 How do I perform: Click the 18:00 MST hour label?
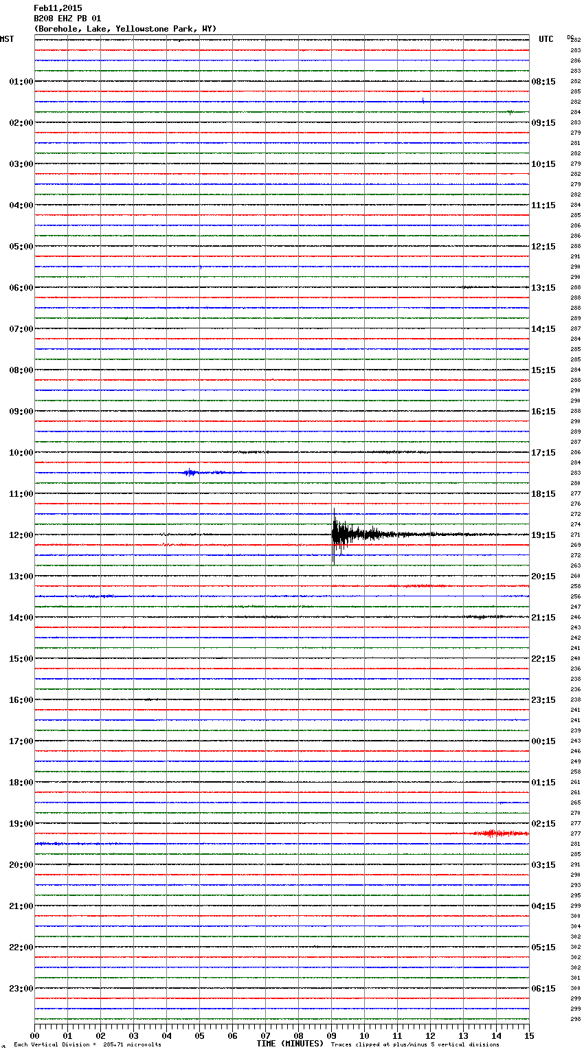[21, 783]
